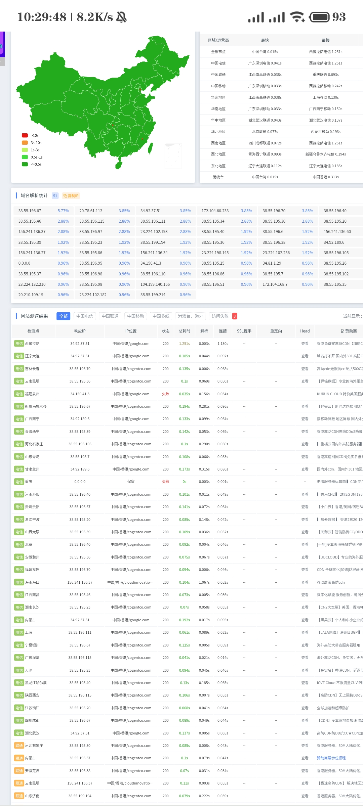This screenshot has height=806, width=363.
Task: Click the 电信 badge for 辽宁大连
Action: point(19,356)
